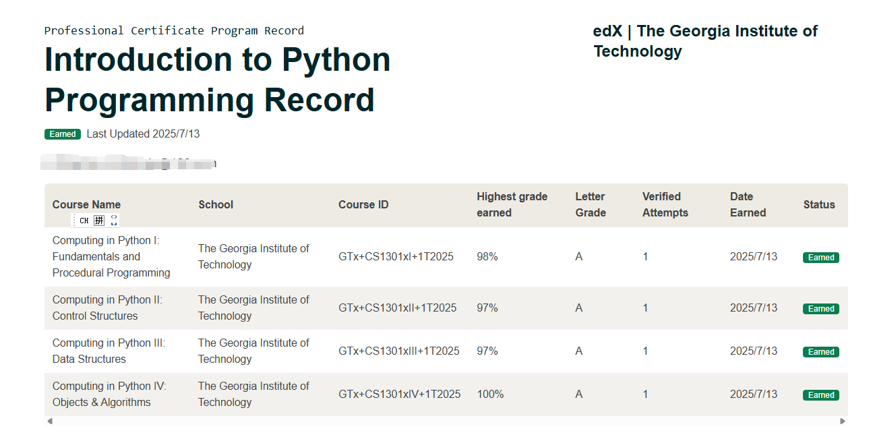
Task: Click letter grade A in Objects & Algorithms row
Action: coord(579,394)
